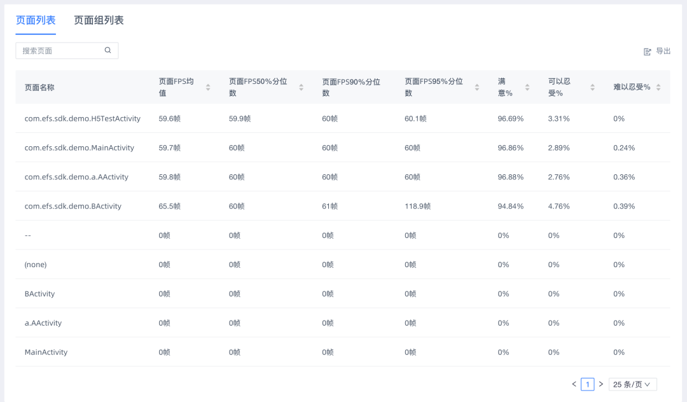The width and height of the screenshot is (687, 402).
Task: Click com.efs.sdk.demo.H5TestActivity page name
Action: click(82, 119)
